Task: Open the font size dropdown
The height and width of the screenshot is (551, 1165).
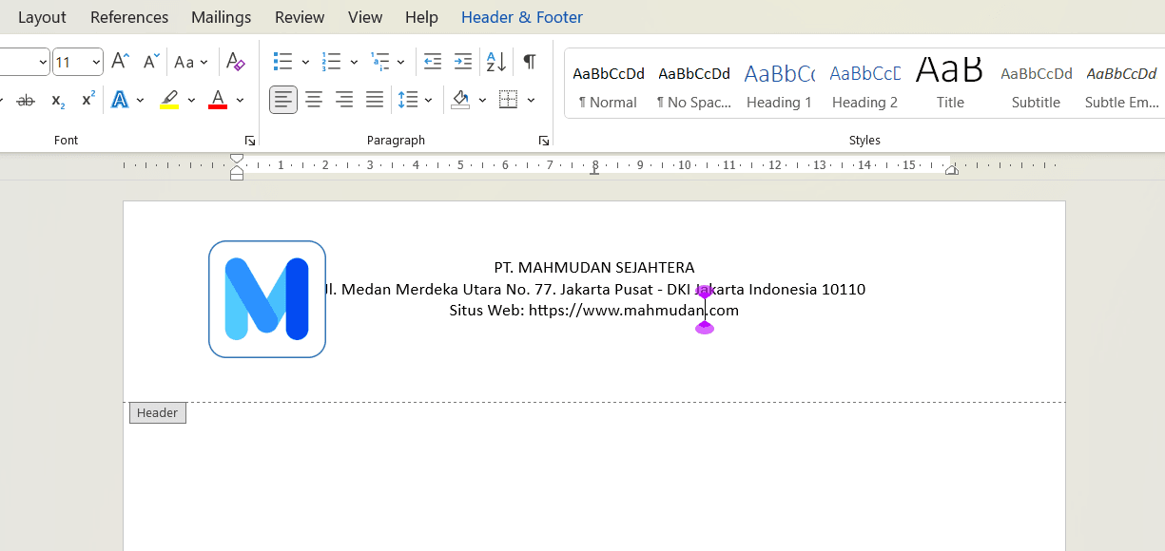Action: coord(96,63)
